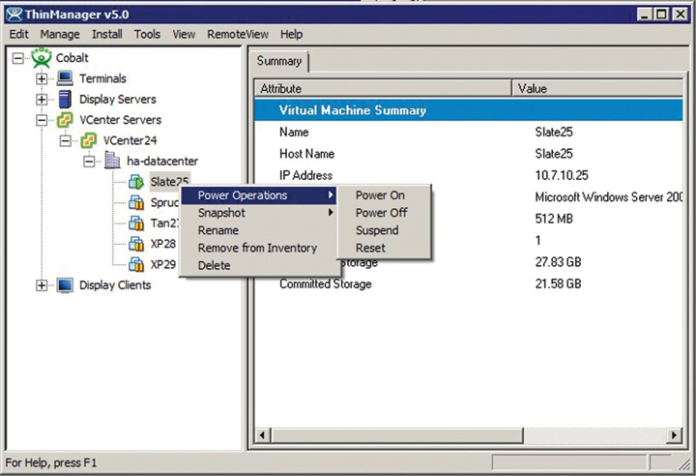Click the 512 MB value
This screenshot has width=696, height=476.
click(x=554, y=219)
